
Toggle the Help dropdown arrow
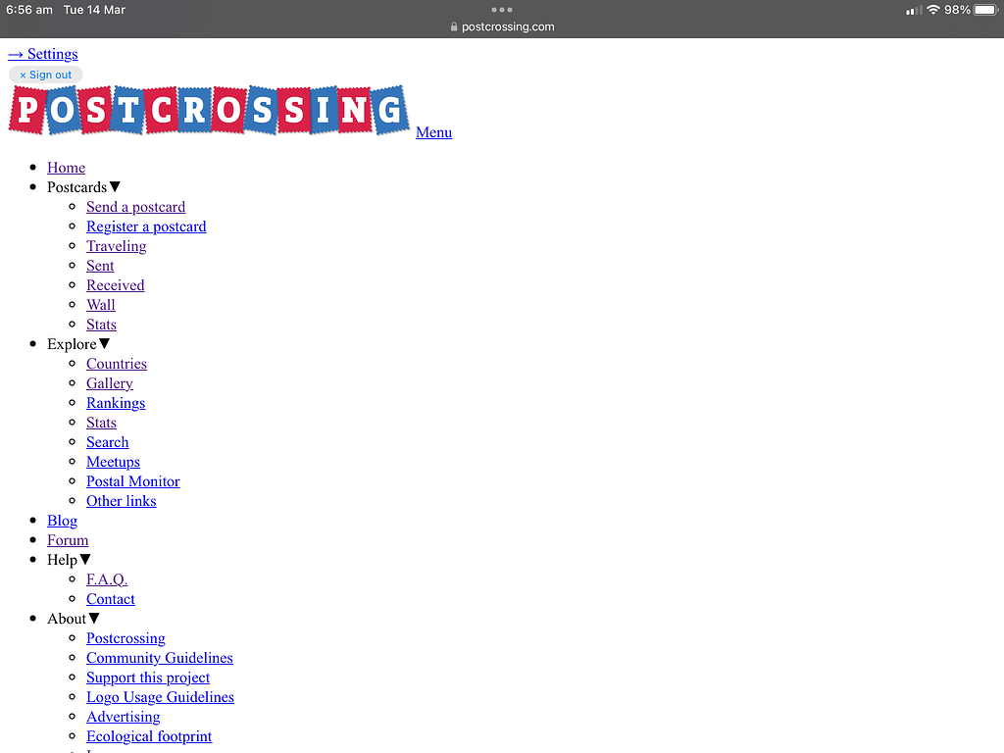click(85, 560)
